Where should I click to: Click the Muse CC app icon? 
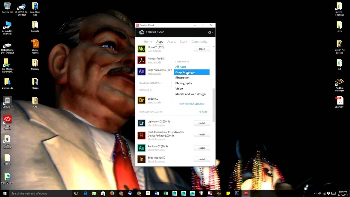pos(141,49)
